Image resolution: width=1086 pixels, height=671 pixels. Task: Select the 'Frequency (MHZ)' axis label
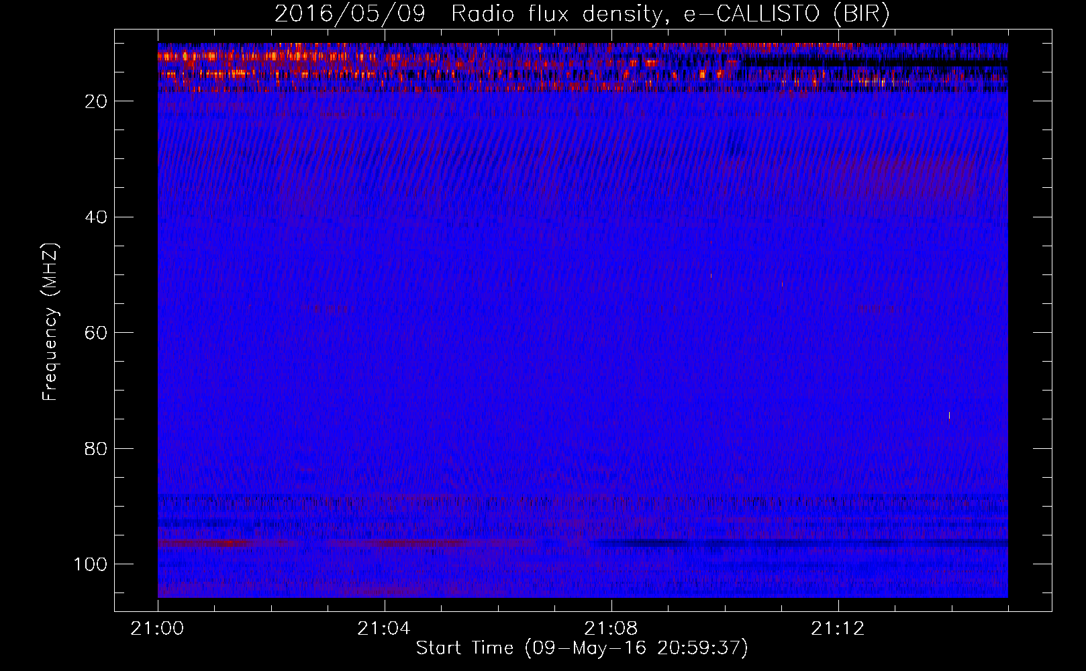tap(51, 322)
